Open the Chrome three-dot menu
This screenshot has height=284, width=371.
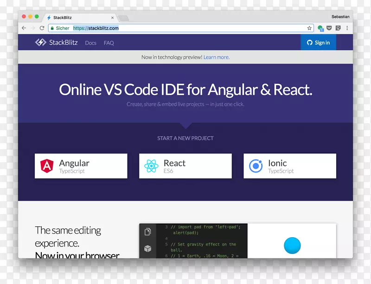(347, 28)
